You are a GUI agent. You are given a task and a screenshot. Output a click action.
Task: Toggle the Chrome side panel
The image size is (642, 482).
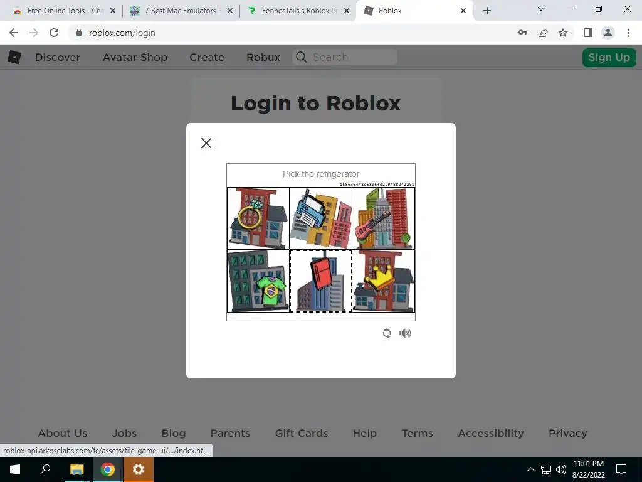coord(588,33)
